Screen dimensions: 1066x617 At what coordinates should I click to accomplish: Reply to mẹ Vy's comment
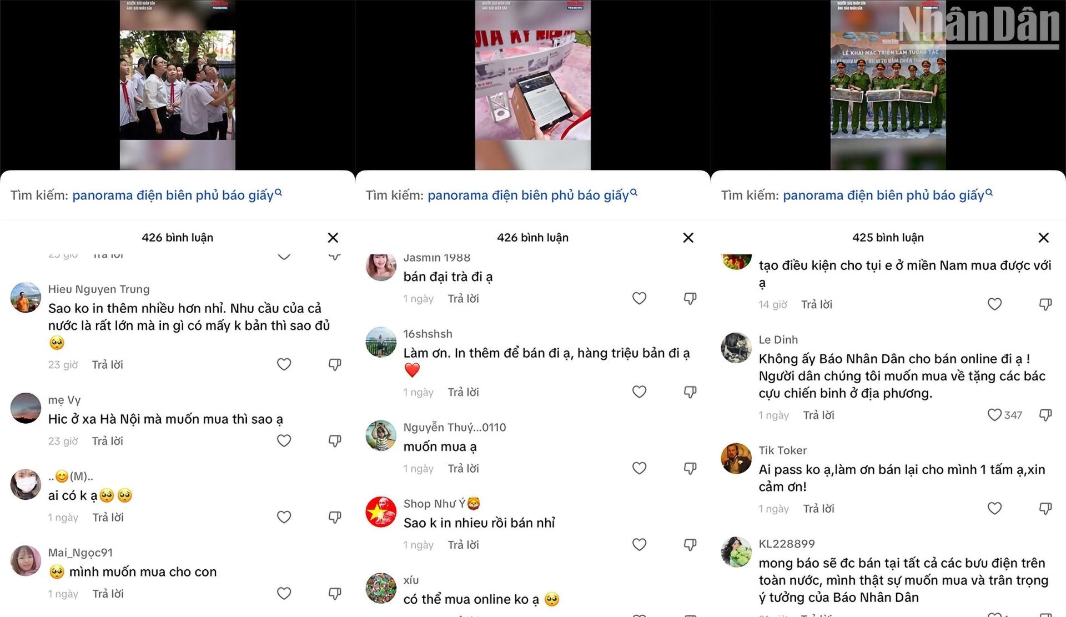click(108, 441)
